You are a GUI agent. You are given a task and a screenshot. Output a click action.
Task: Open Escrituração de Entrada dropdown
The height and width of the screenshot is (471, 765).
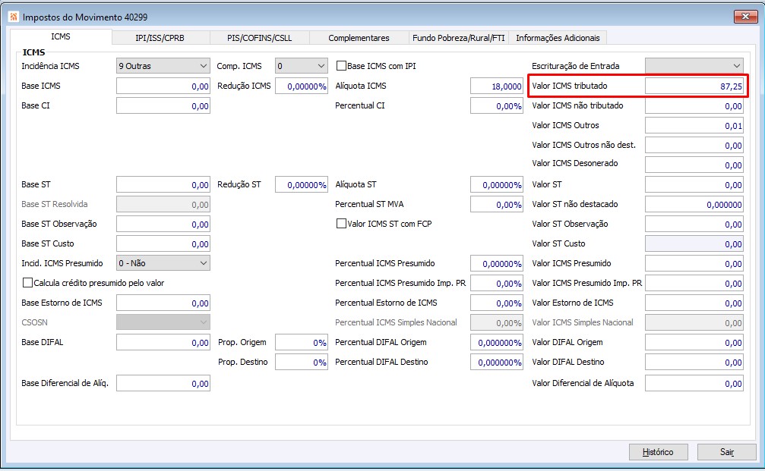tap(694, 66)
